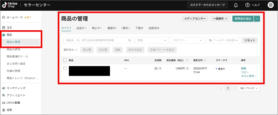The image size is (278, 115).
Task: Click the 非公開 button
Action: (103, 50)
